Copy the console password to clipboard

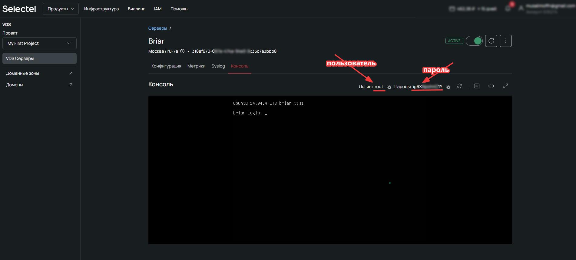[x=448, y=87]
